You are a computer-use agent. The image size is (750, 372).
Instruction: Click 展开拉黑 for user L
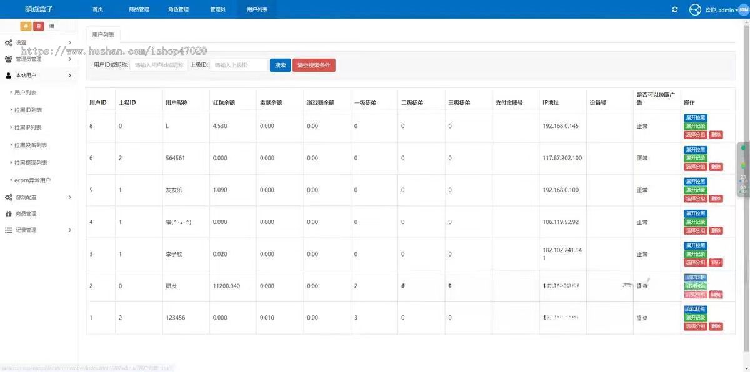tap(696, 118)
